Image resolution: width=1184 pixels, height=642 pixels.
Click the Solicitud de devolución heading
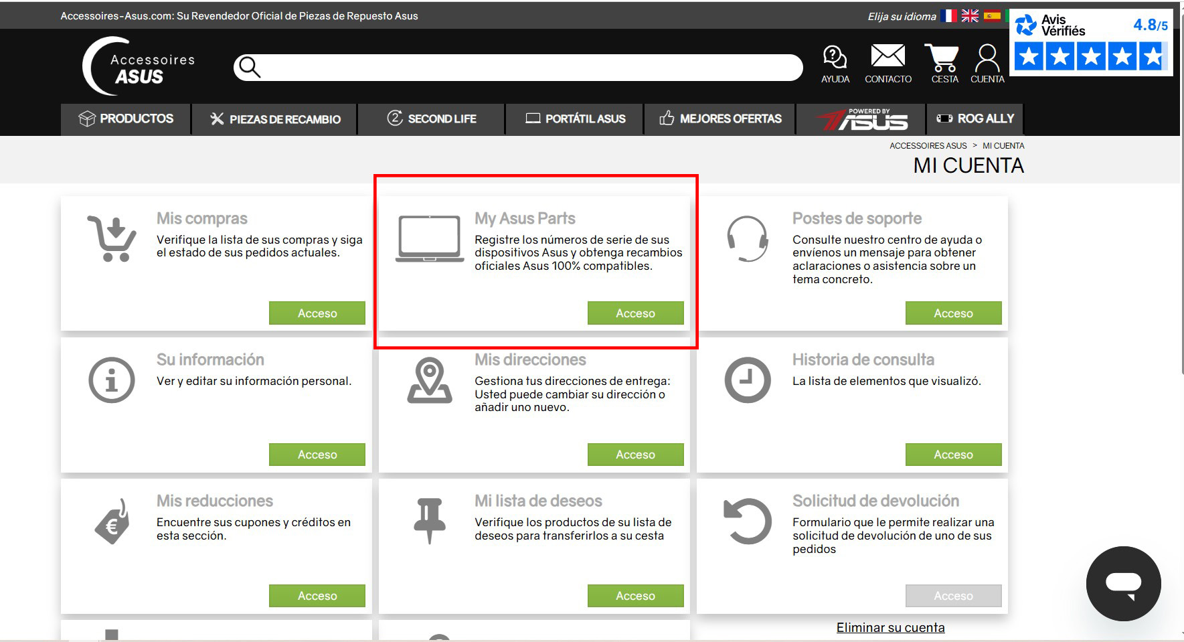[875, 501]
